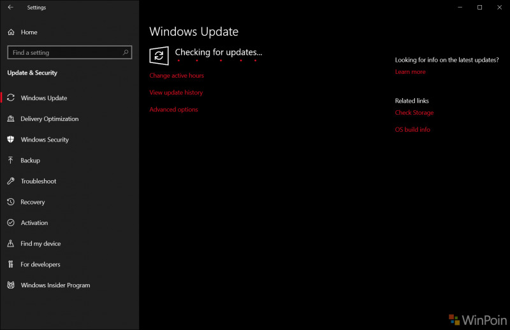
Task: Maximize the Settings window
Action: [x=479, y=7]
